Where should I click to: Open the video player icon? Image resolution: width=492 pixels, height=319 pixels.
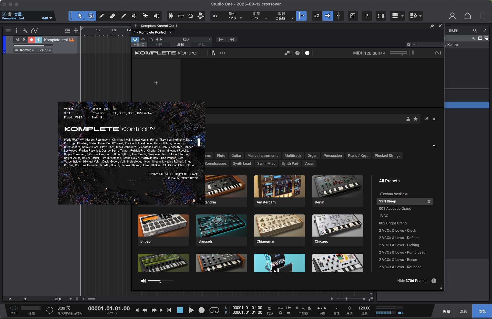pos(381,16)
